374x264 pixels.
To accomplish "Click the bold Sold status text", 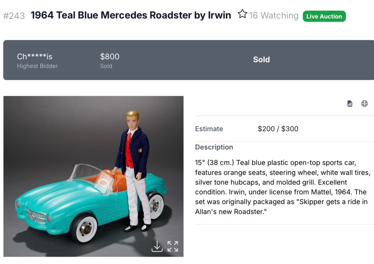I will click(x=261, y=60).
